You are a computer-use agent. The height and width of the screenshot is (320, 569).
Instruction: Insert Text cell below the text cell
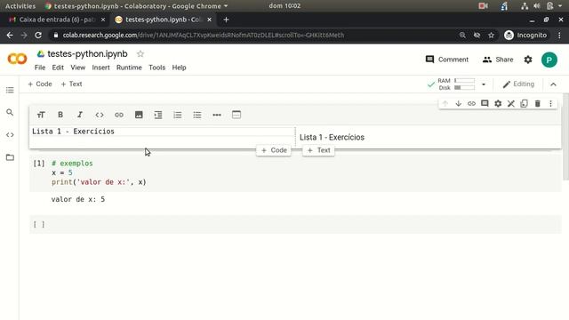[x=318, y=150]
